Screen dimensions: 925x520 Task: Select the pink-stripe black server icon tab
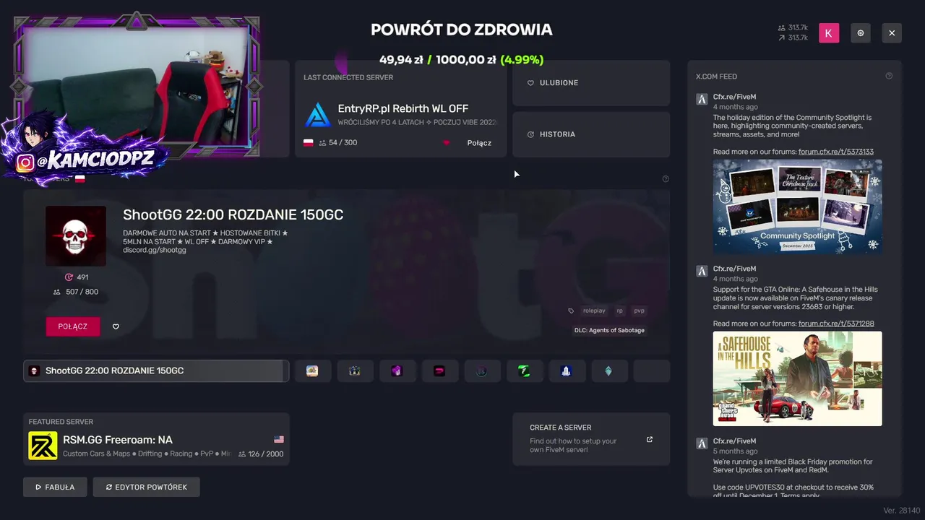tap(439, 370)
